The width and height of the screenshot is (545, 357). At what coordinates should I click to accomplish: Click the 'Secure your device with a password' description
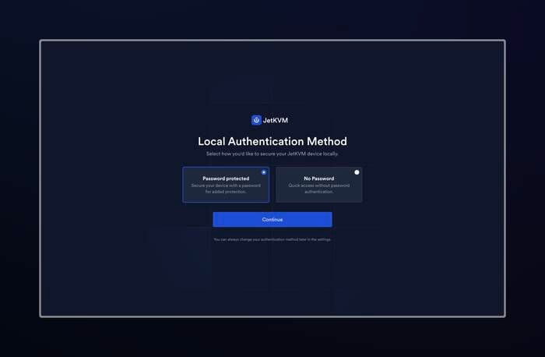tap(226, 189)
